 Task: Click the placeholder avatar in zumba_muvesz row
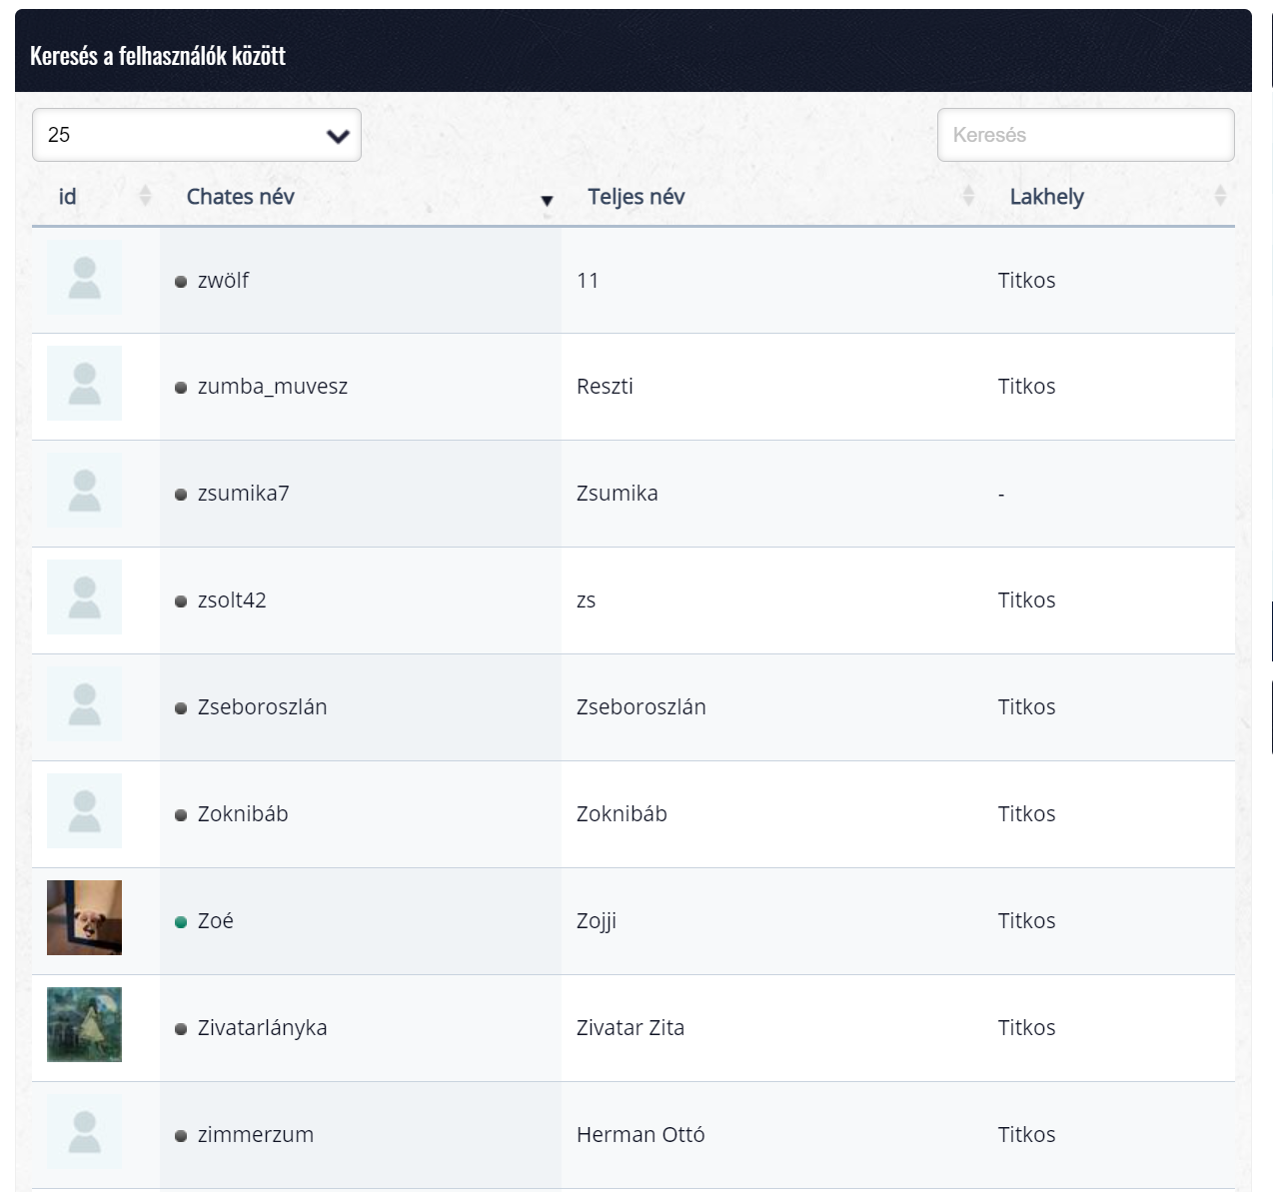pos(84,384)
